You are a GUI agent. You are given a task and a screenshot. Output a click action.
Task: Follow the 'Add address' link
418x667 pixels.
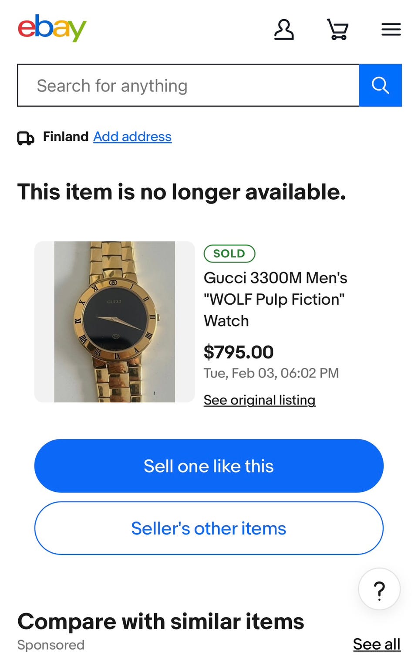click(x=132, y=137)
